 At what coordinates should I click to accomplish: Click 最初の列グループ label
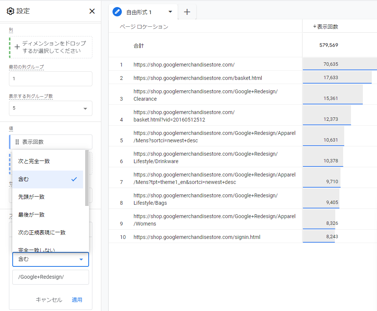click(x=26, y=67)
